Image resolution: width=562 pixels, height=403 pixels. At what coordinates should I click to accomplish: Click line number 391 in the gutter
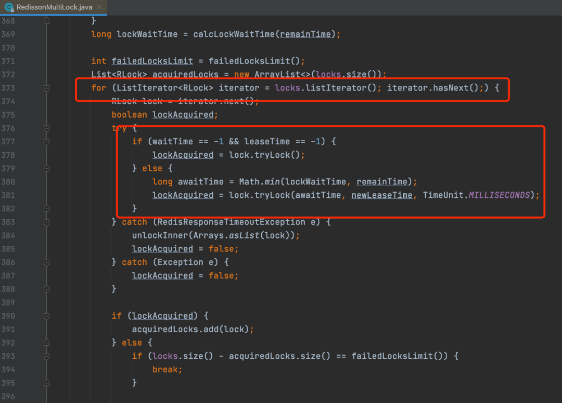[8, 330]
